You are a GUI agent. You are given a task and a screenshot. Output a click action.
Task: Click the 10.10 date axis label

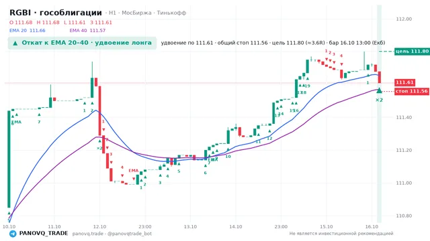pos(9,227)
